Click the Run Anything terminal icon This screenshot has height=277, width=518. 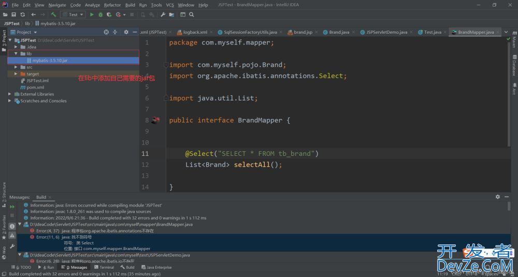183,14
